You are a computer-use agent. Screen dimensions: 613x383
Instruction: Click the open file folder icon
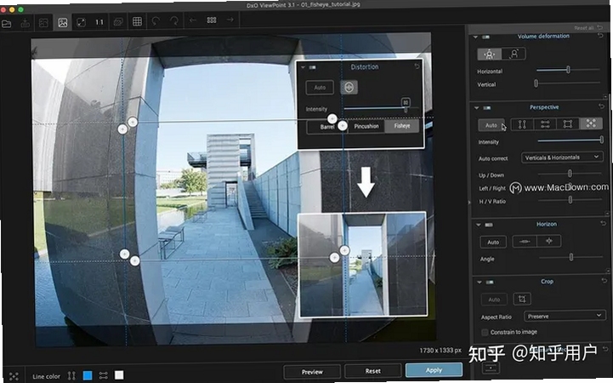coord(6,24)
